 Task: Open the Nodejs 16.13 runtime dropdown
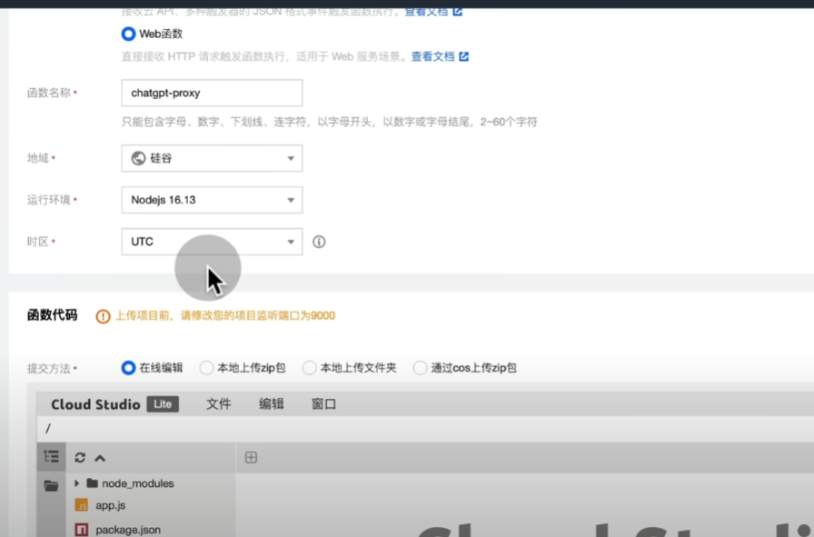tap(212, 200)
